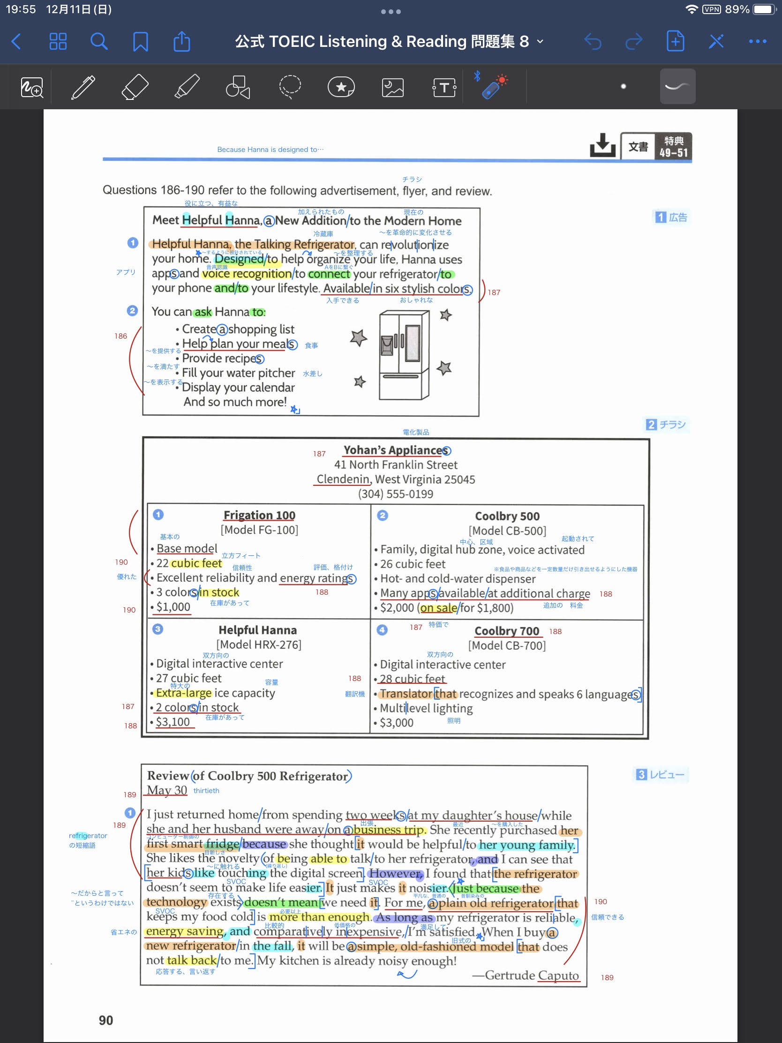Image resolution: width=782 pixels, height=1043 pixels.
Task: Toggle the editing toolbar off
Action: 716,41
